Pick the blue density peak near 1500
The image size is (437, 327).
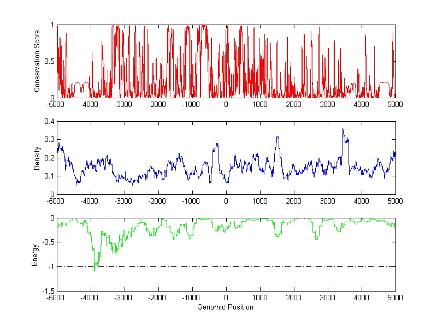277,138
